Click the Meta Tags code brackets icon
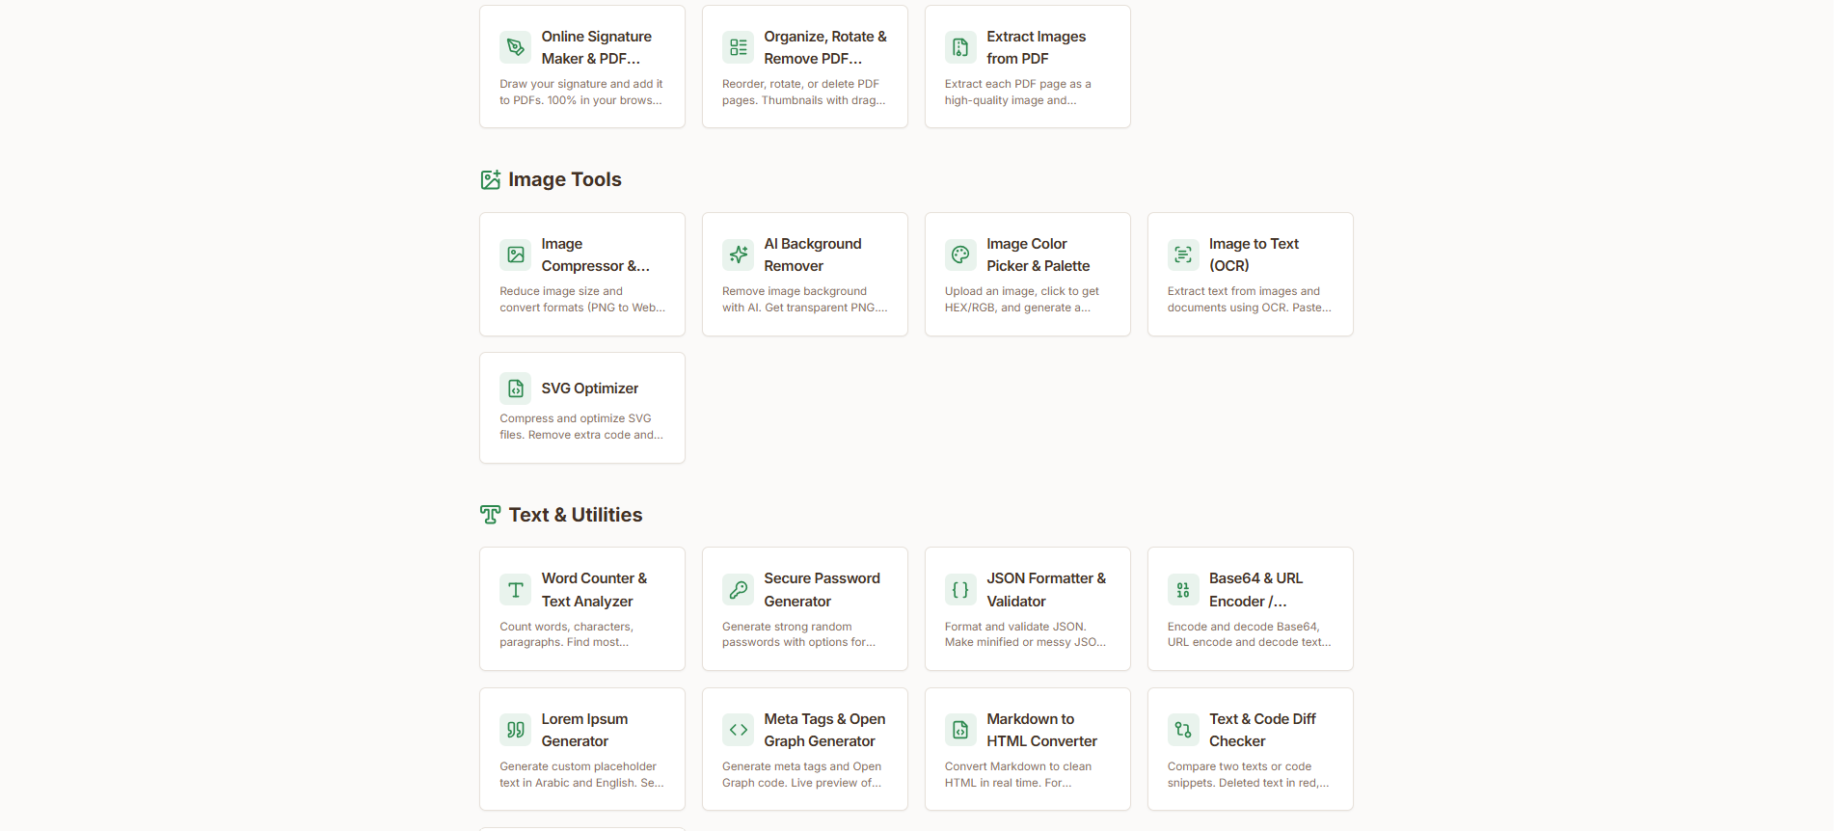1834x831 pixels. click(739, 730)
